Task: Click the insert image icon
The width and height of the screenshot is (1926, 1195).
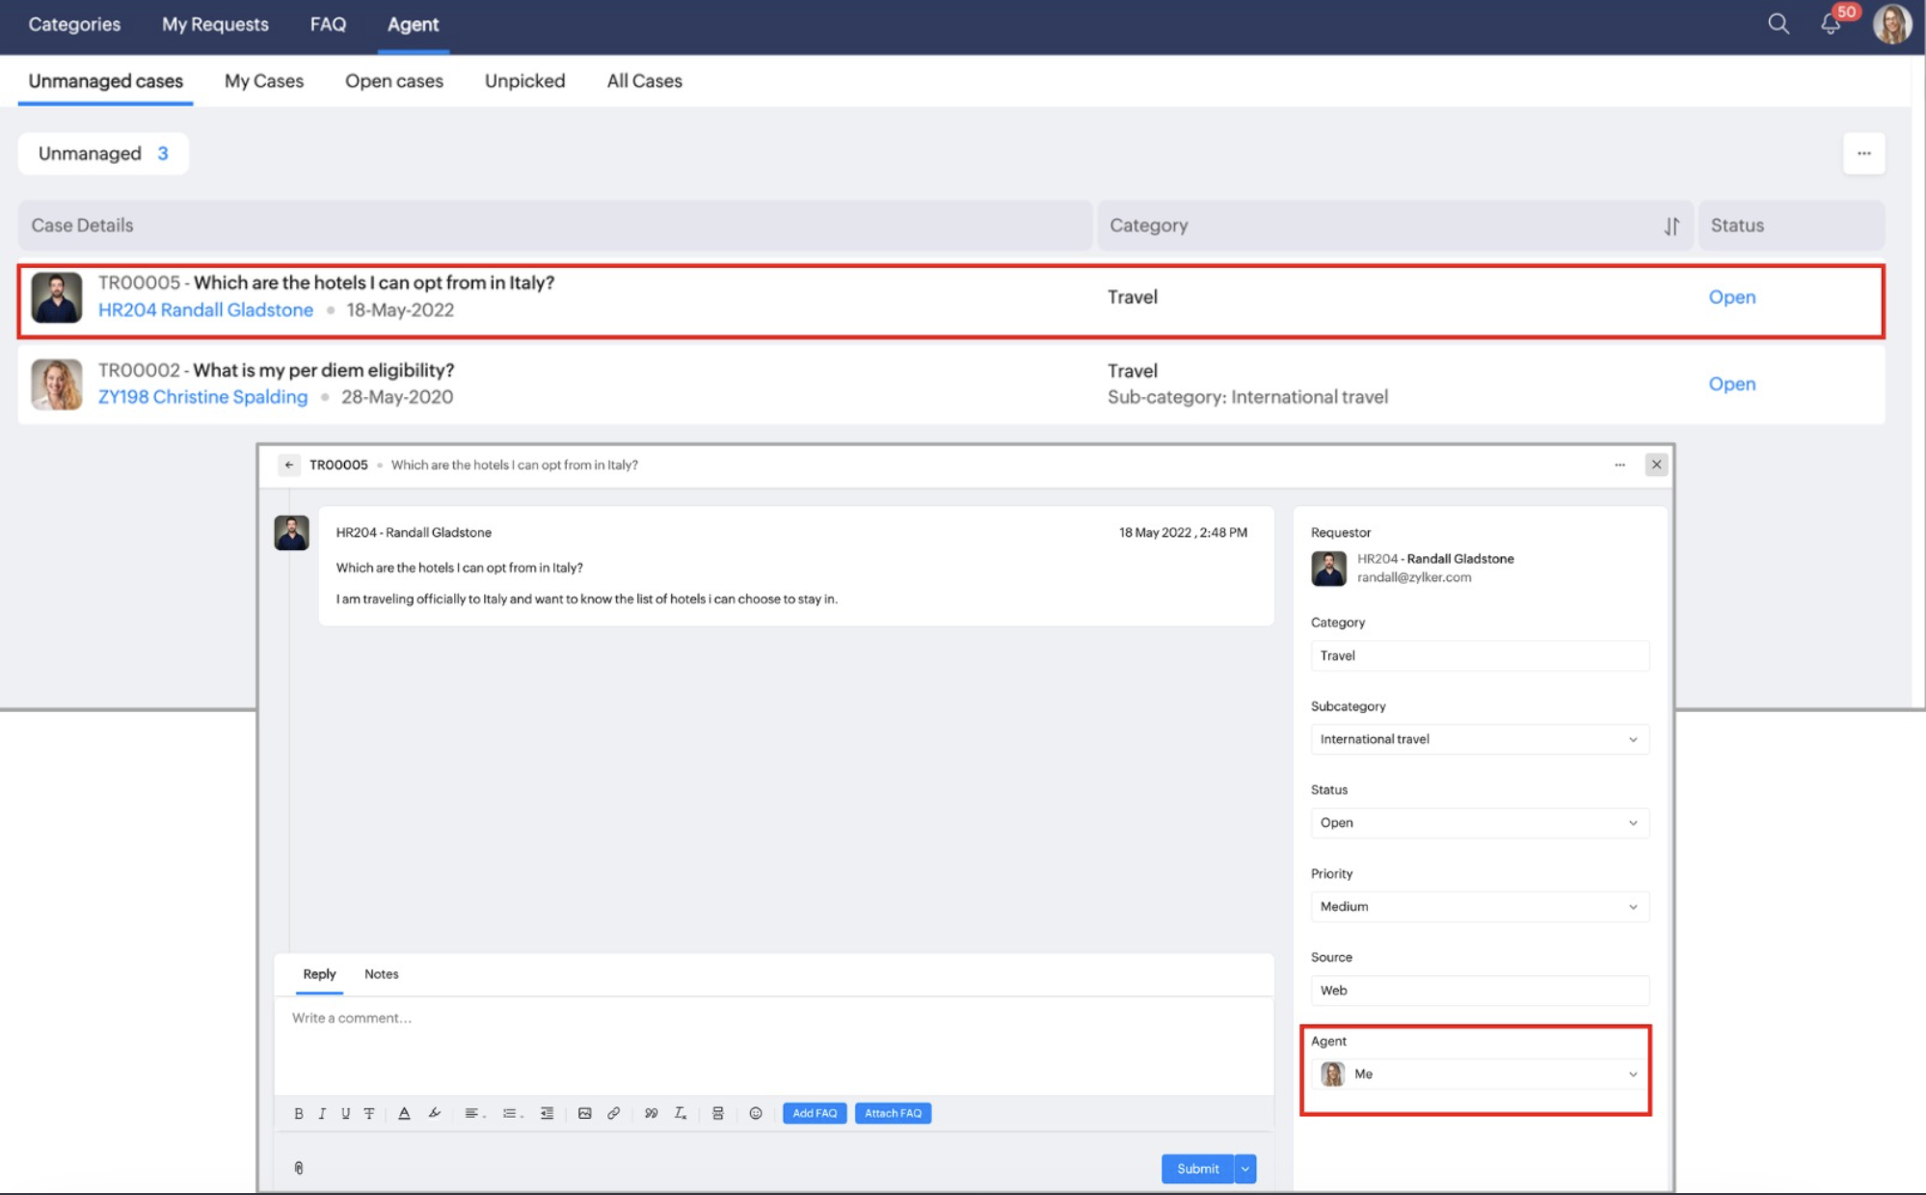Action: pos(584,1113)
